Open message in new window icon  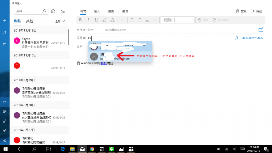(261, 29)
